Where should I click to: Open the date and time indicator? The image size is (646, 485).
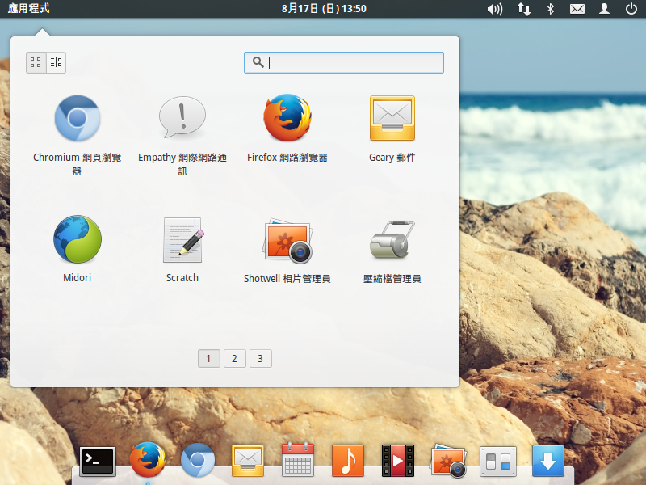coord(324,9)
